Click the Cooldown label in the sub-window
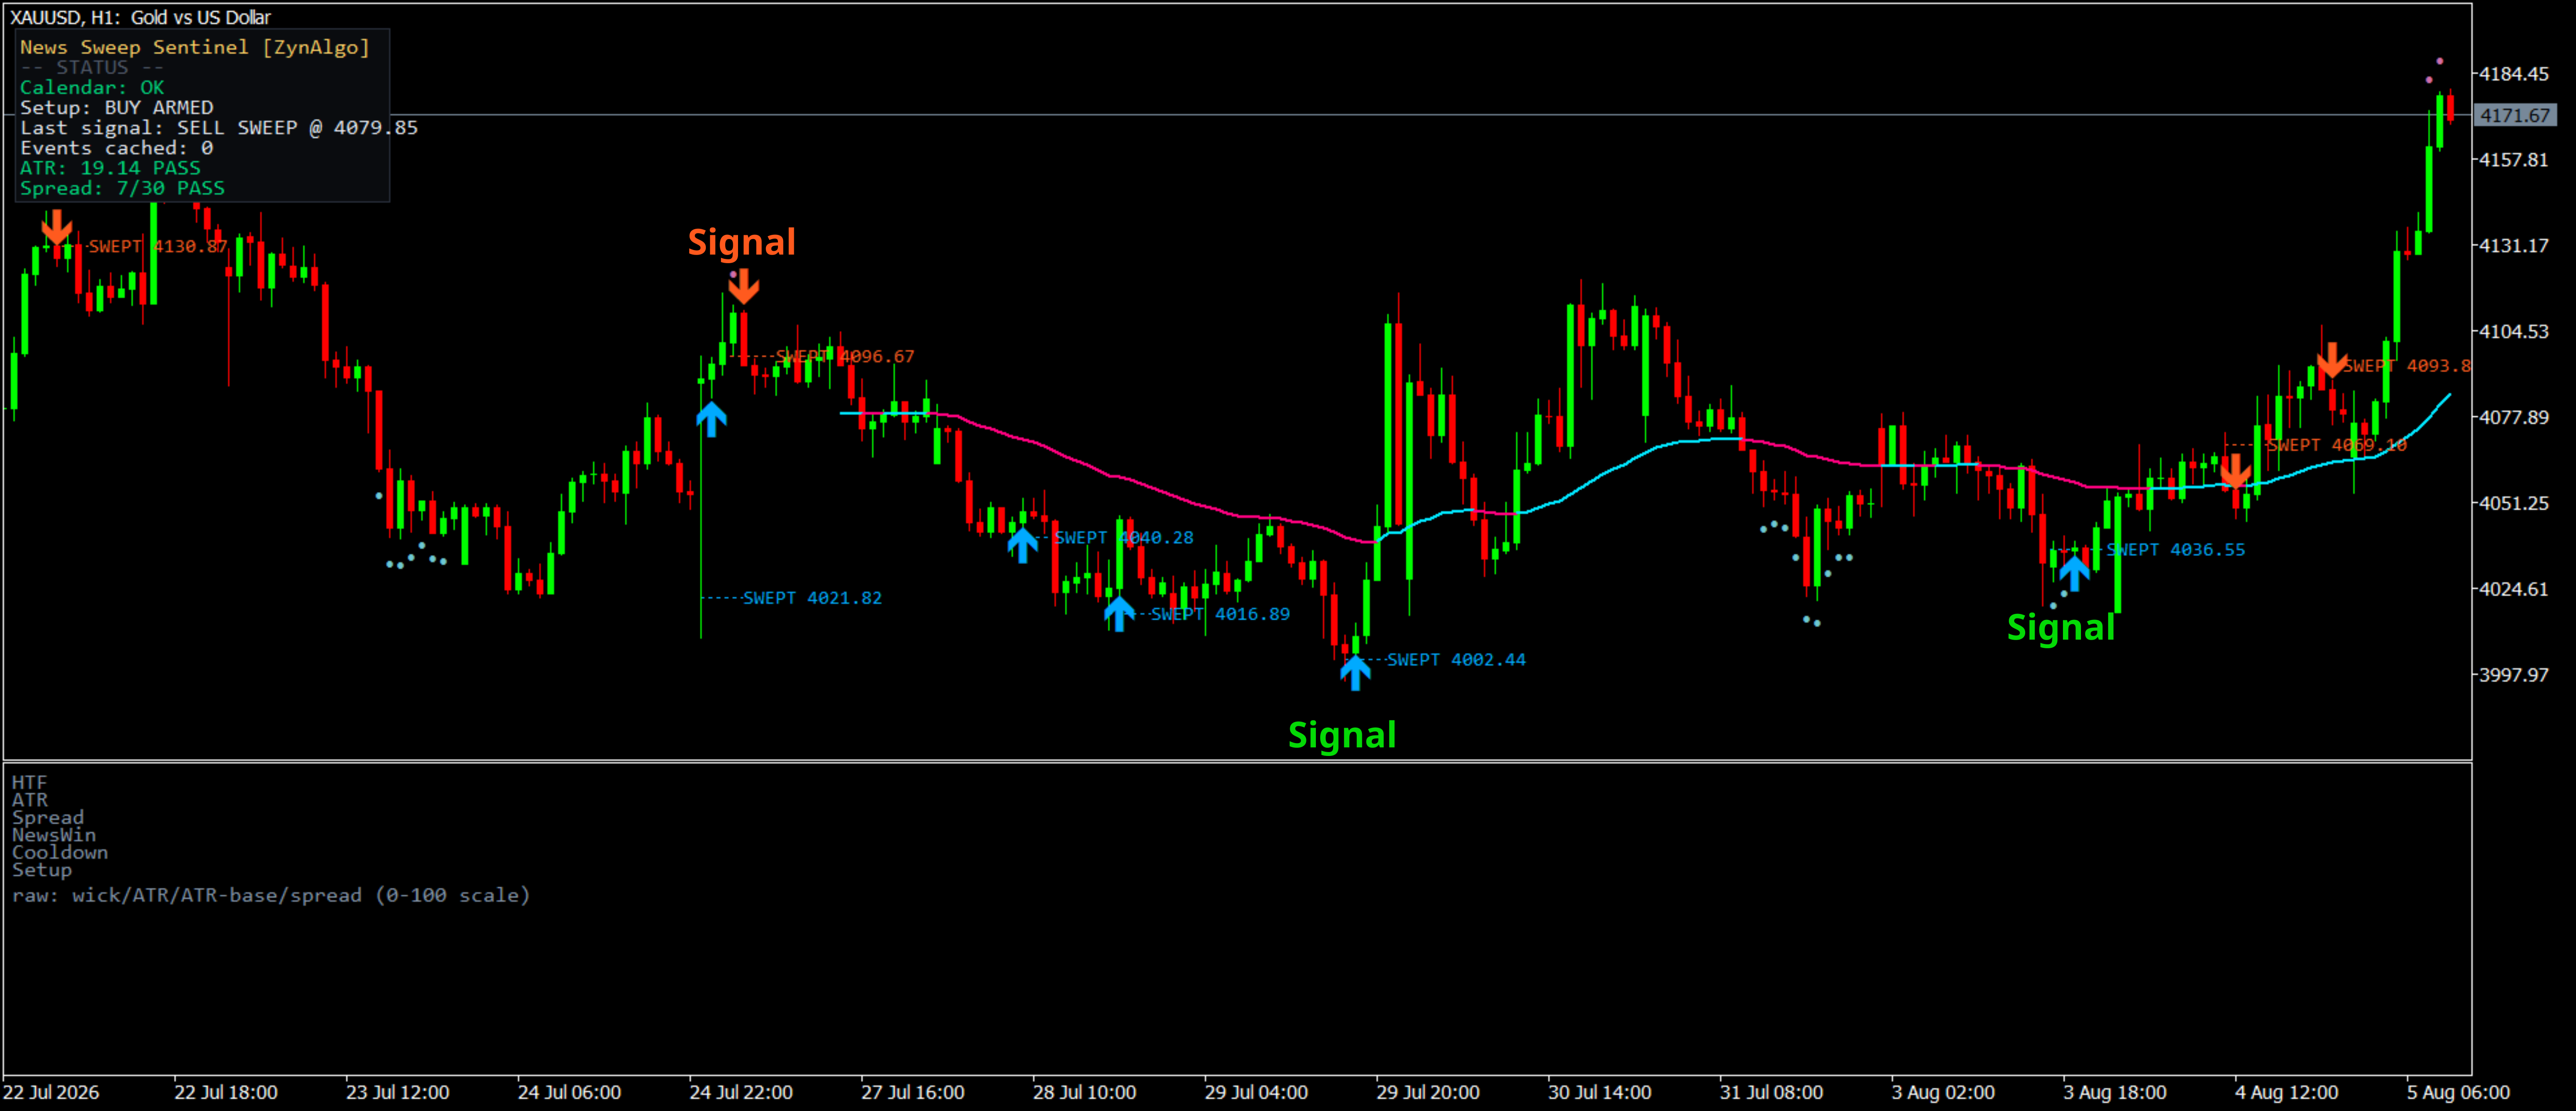 [60, 853]
